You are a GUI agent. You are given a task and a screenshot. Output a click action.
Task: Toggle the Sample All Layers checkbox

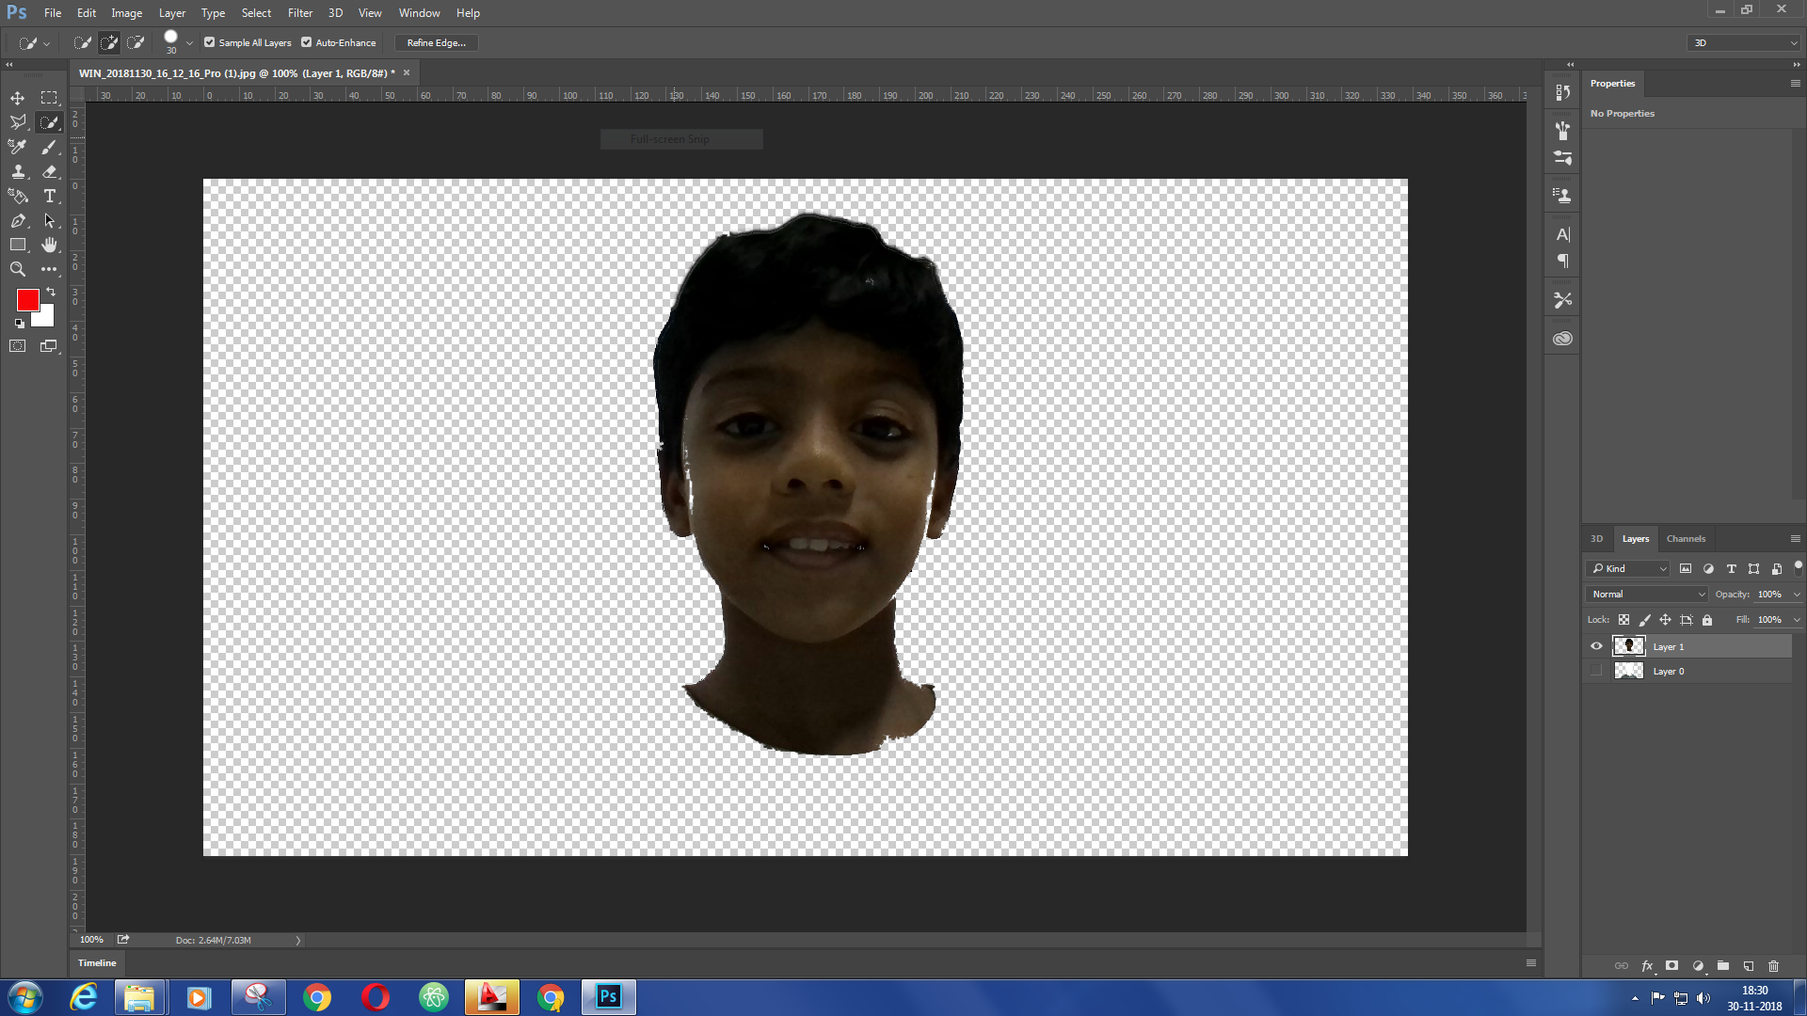coord(210,42)
